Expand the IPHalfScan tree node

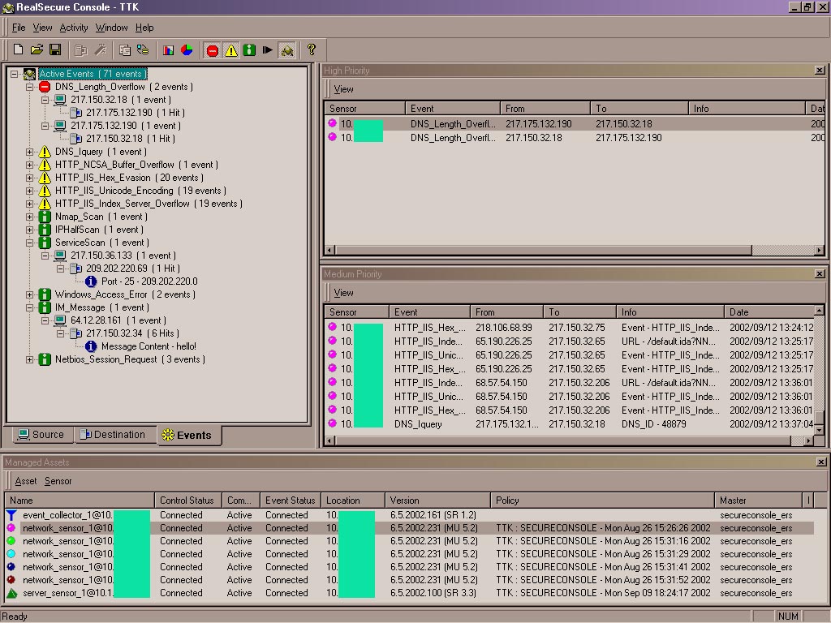click(x=30, y=230)
